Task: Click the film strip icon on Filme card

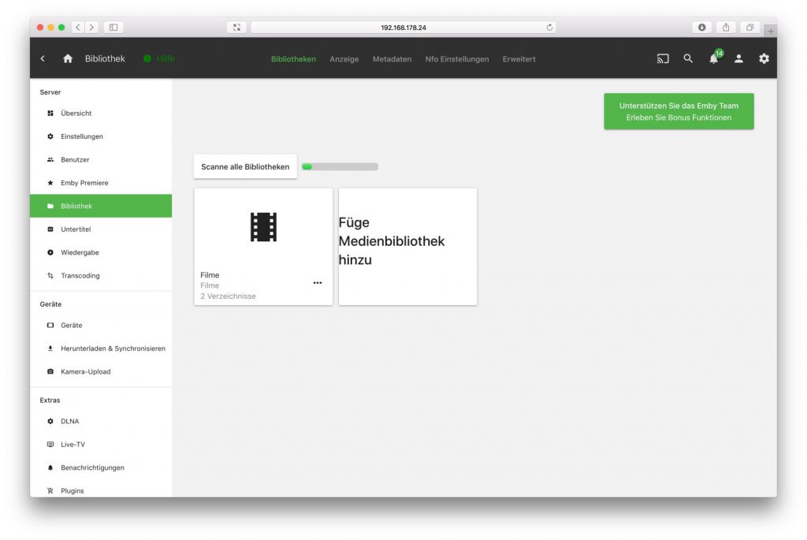Action: pos(263,227)
